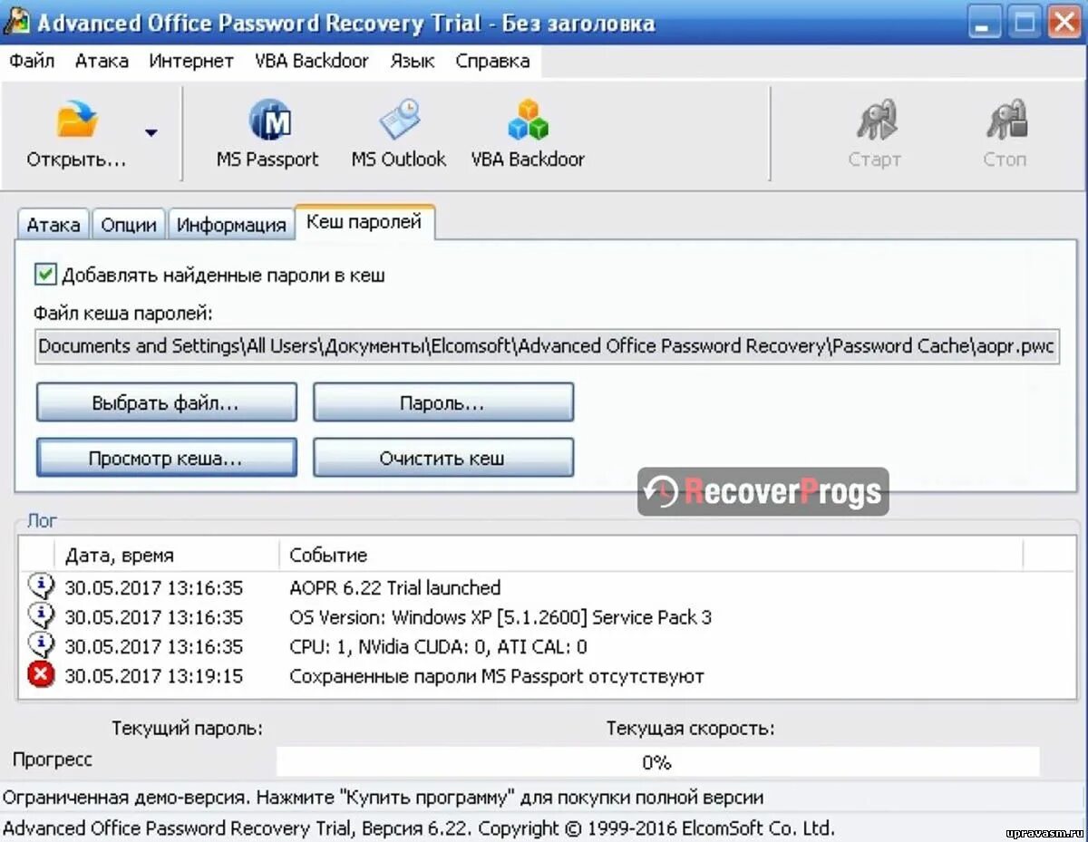Minimize the Advanced Office Password Recovery window
This screenshot has width=1088, height=842.
pyautogui.click(x=985, y=22)
